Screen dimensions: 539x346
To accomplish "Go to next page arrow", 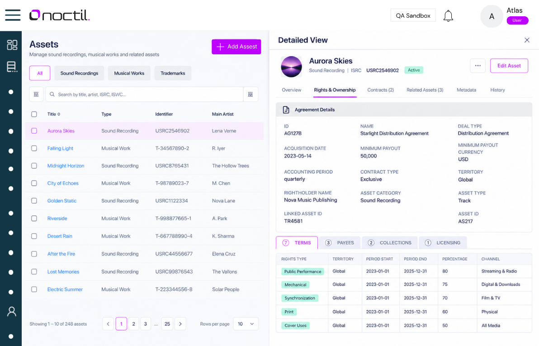I will pyautogui.click(x=180, y=324).
